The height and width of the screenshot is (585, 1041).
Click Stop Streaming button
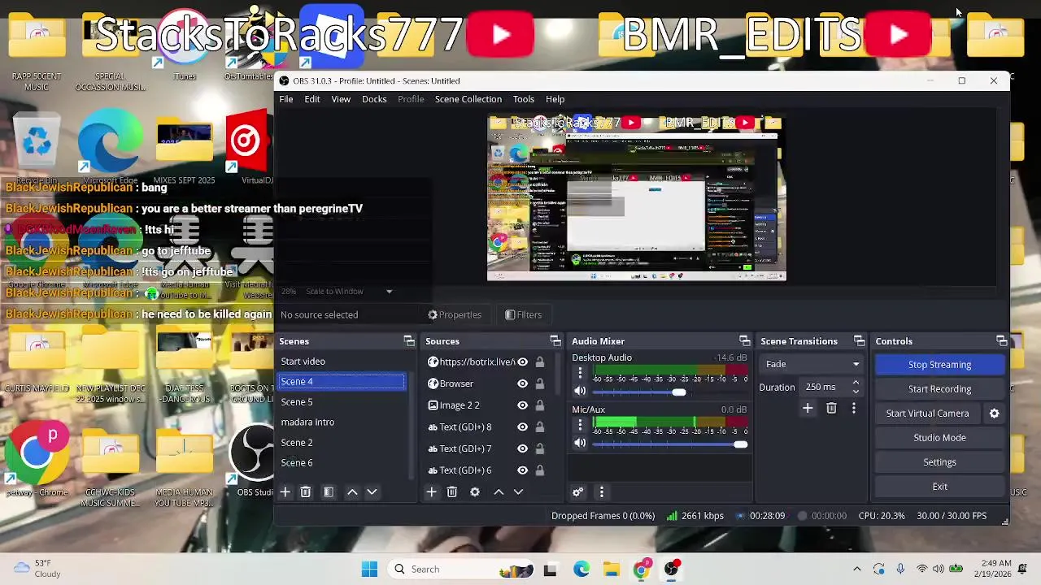click(x=940, y=365)
